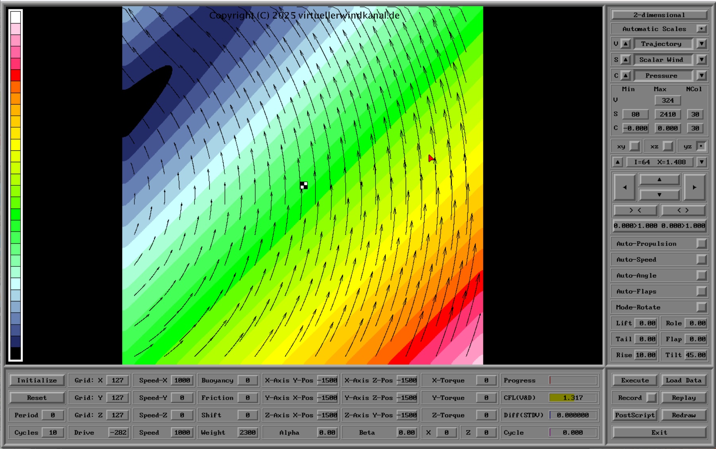
Task: Switch the 2-dimensional view mode
Action: point(659,15)
